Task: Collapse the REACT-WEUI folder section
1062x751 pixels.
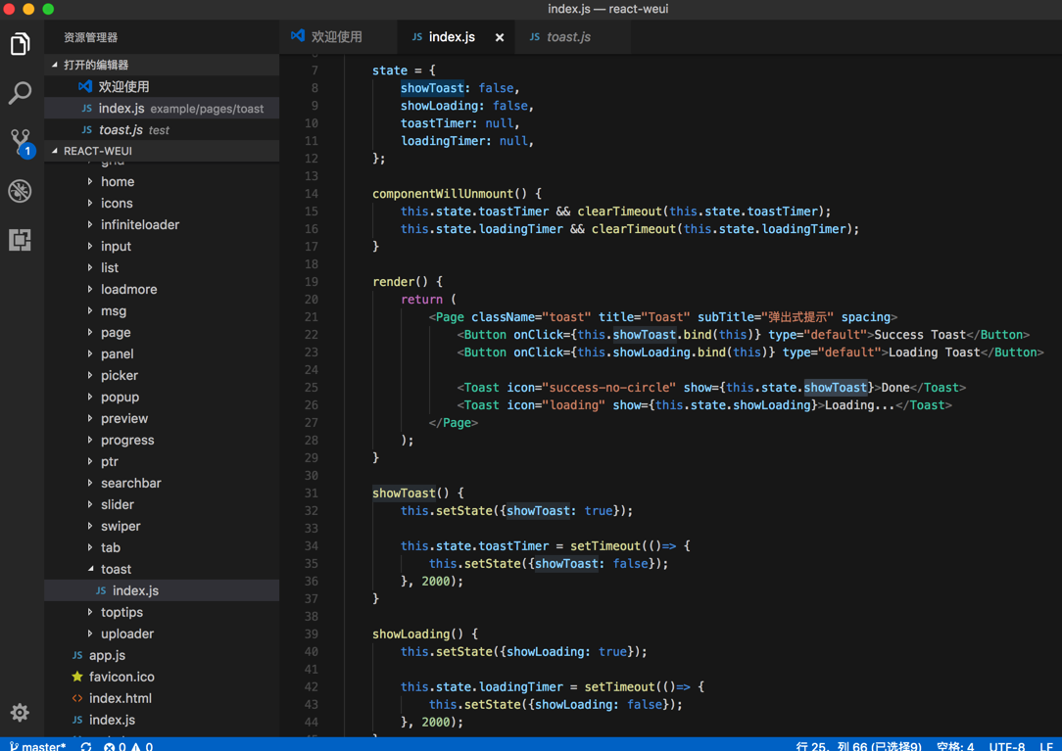Action: coord(97,151)
